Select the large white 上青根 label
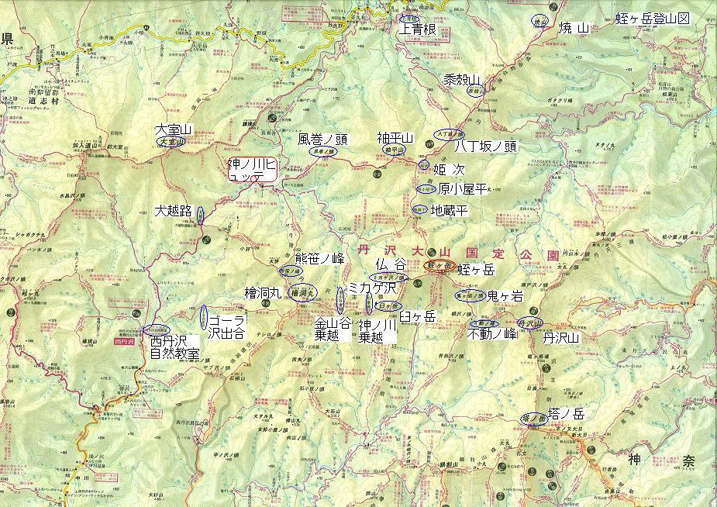Image resolution: width=717 pixels, height=507 pixels. point(418,29)
